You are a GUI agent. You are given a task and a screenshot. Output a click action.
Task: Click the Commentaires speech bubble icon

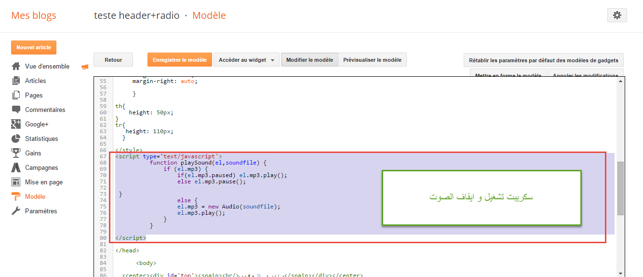click(x=16, y=110)
